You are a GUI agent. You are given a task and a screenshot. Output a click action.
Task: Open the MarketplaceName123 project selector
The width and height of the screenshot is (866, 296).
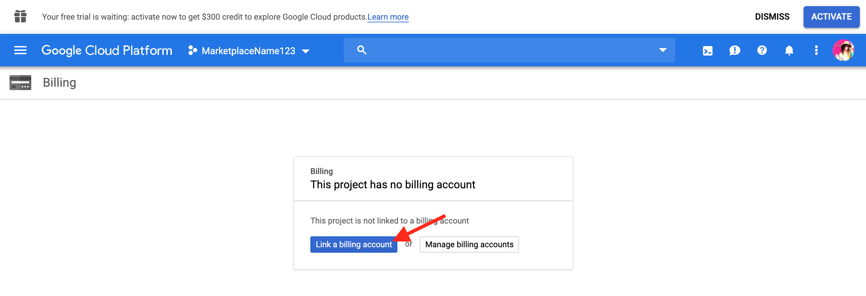click(x=249, y=51)
